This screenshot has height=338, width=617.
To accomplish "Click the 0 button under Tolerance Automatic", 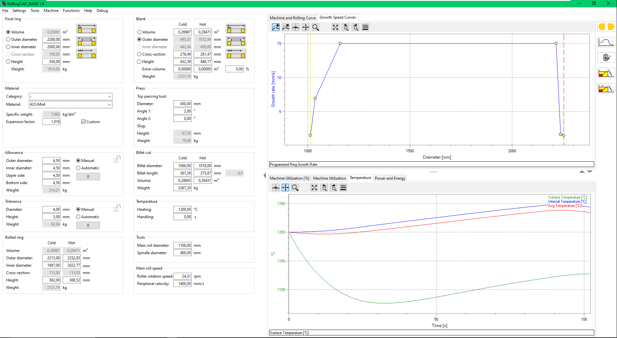I will tap(88, 226).
